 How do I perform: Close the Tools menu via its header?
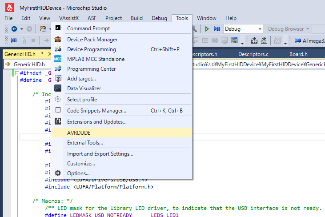point(182,18)
